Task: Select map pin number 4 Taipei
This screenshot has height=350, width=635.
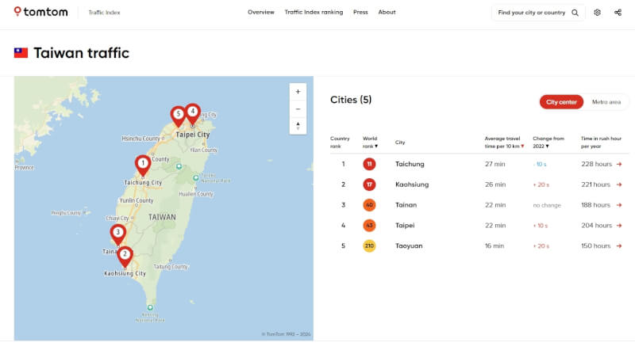Action: coord(193,113)
